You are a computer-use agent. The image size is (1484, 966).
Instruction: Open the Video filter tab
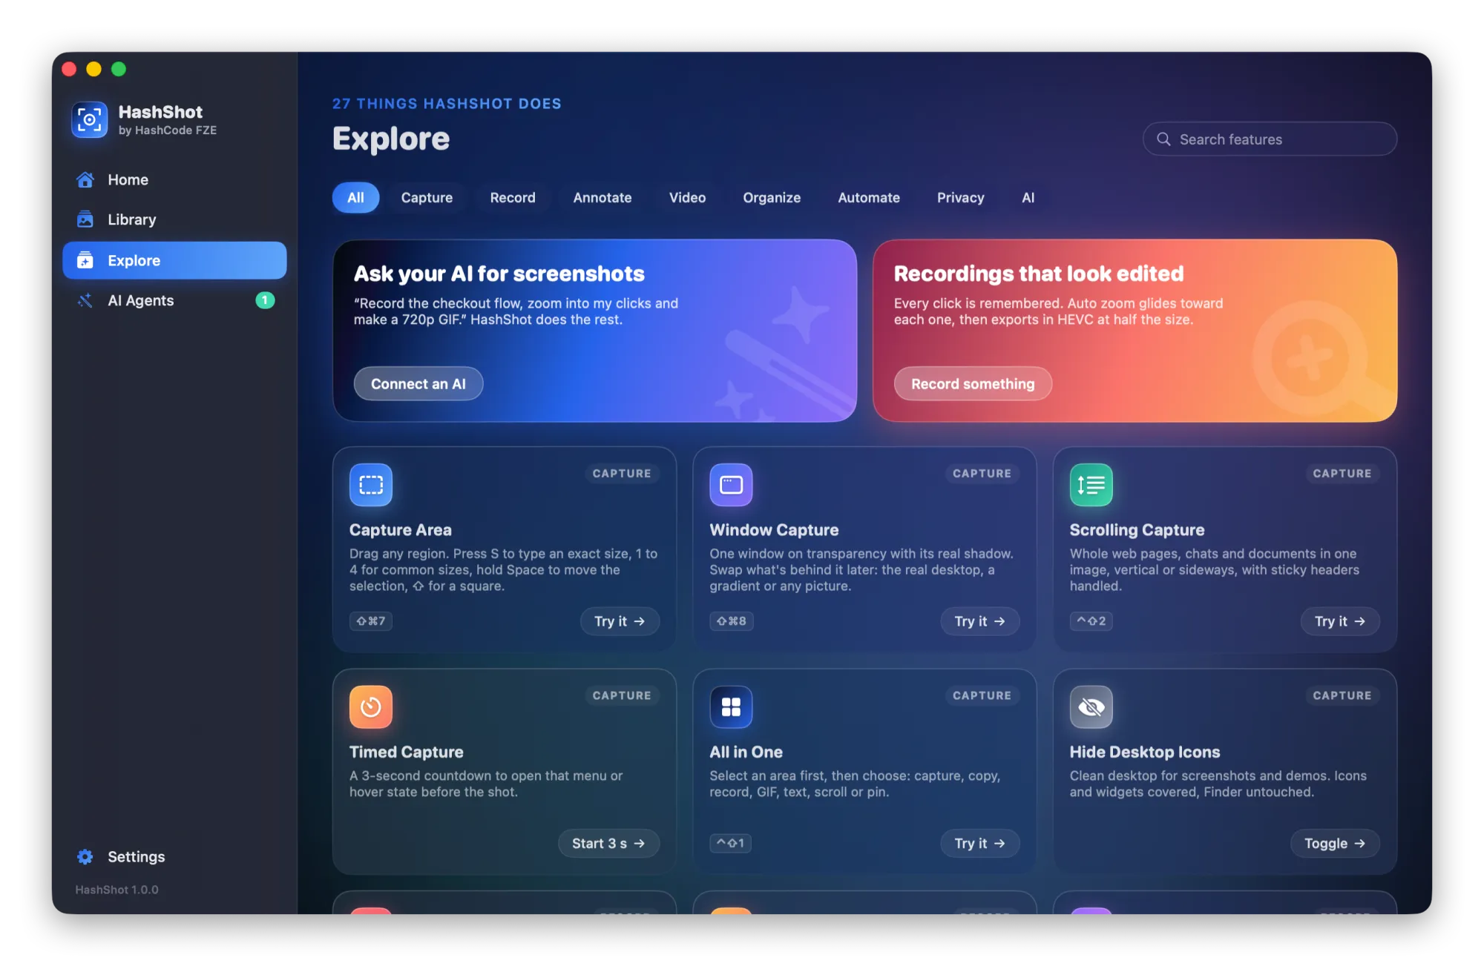[x=687, y=198]
